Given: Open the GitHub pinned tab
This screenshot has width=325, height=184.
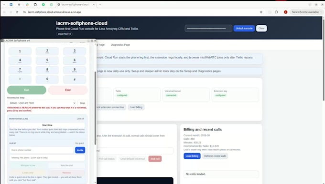Looking at the screenshot, I should coord(35,4).
